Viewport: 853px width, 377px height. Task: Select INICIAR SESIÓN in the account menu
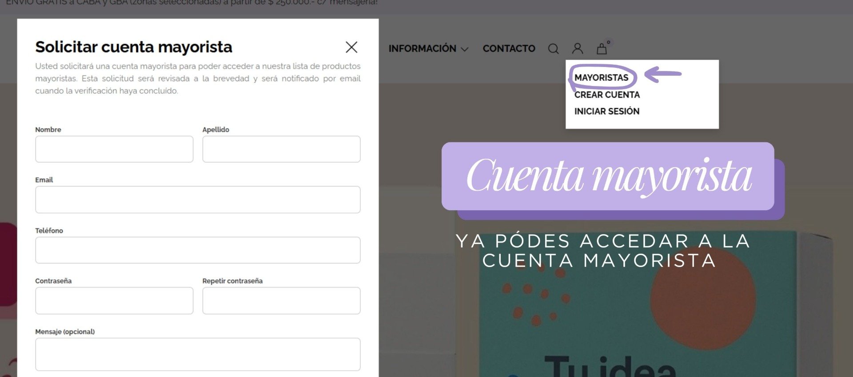pos(607,111)
